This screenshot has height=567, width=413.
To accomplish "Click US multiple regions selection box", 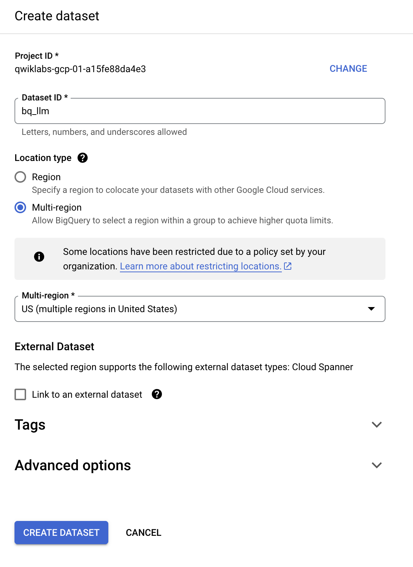I will point(200,309).
